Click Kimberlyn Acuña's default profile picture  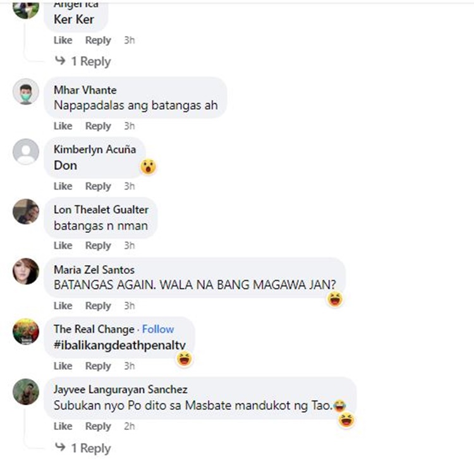pyautogui.click(x=26, y=152)
